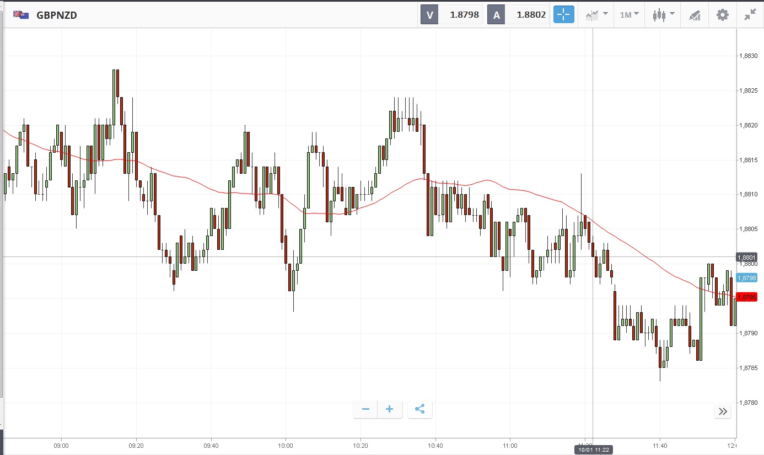This screenshot has width=764, height=455.
Task: Click the grey 1,8801 crosshair price label
Action: point(746,257)
